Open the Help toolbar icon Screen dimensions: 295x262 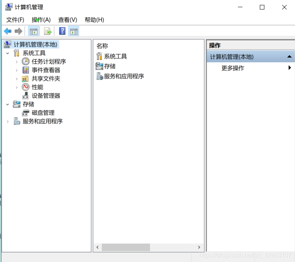point(62,31)
